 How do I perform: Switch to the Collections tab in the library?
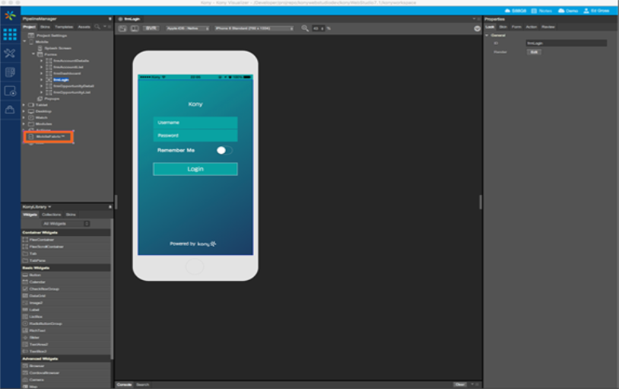click(51, 215)
